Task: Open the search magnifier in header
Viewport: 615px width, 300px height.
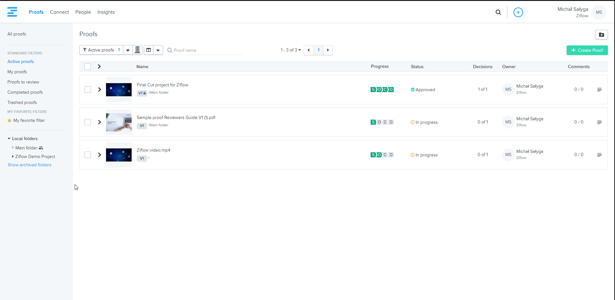Action: 498,12
